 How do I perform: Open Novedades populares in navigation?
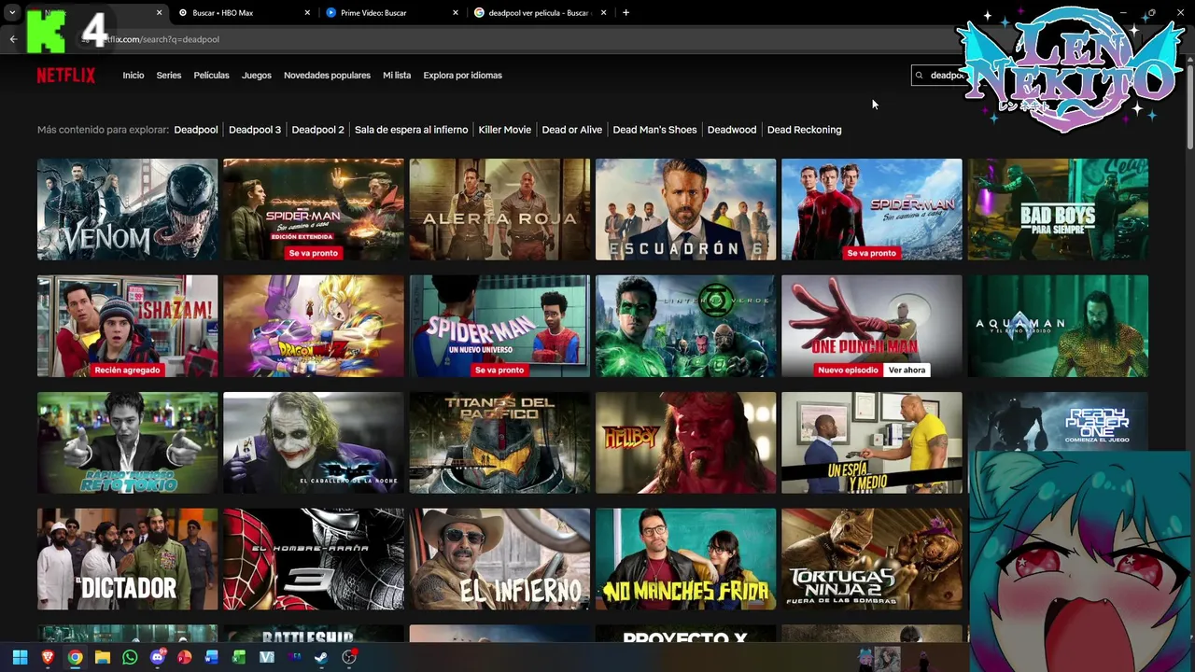(x=327, y=76)
